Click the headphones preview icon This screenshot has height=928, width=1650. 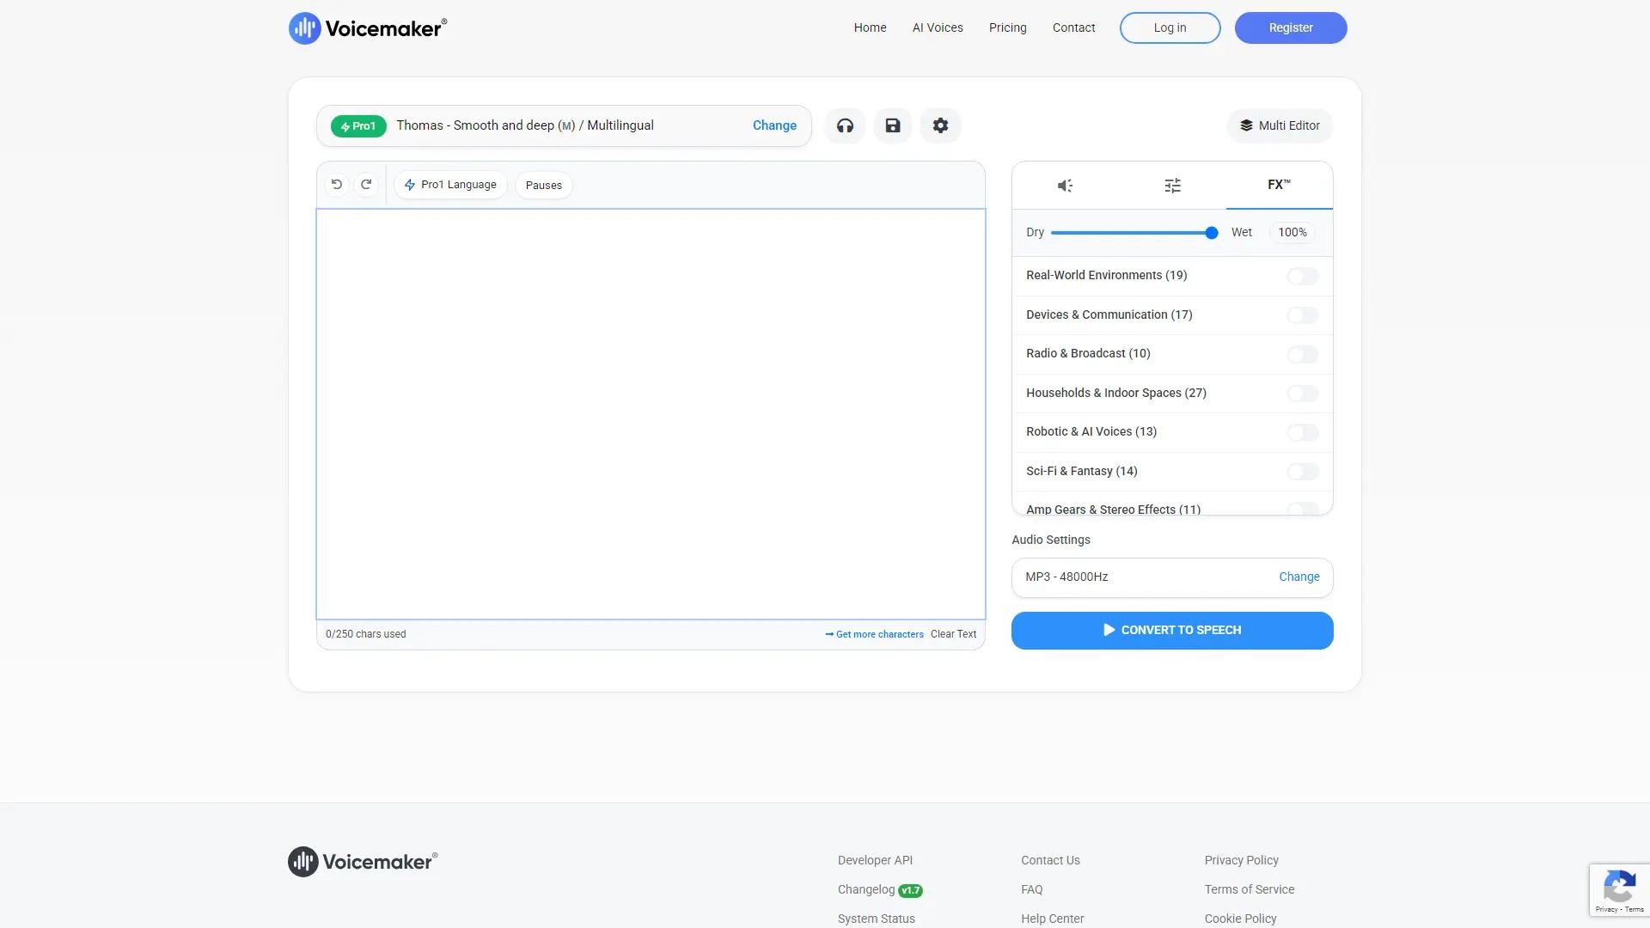pyautogui.click(x=845, y=125)
